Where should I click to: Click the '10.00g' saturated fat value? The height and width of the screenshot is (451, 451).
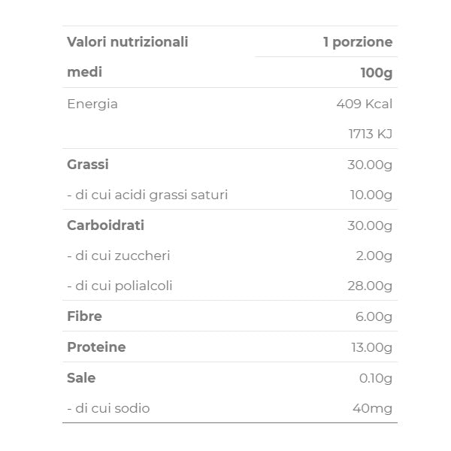click(371, 195)
